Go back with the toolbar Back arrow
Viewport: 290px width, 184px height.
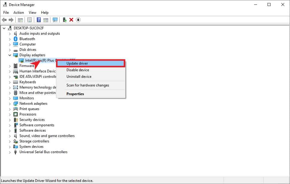(x=4, y=20)
